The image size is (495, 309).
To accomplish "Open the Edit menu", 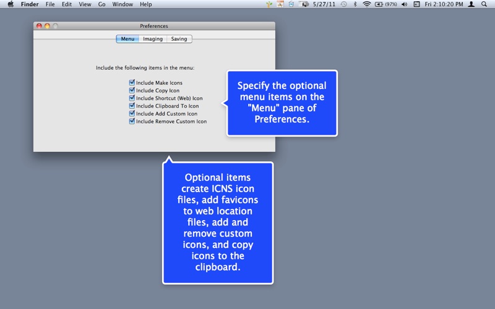I will pyautogui.click(x=67, y=4).
